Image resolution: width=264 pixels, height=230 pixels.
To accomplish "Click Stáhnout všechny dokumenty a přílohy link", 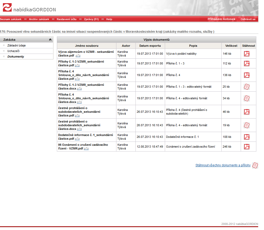I will (x=223, y=165).
